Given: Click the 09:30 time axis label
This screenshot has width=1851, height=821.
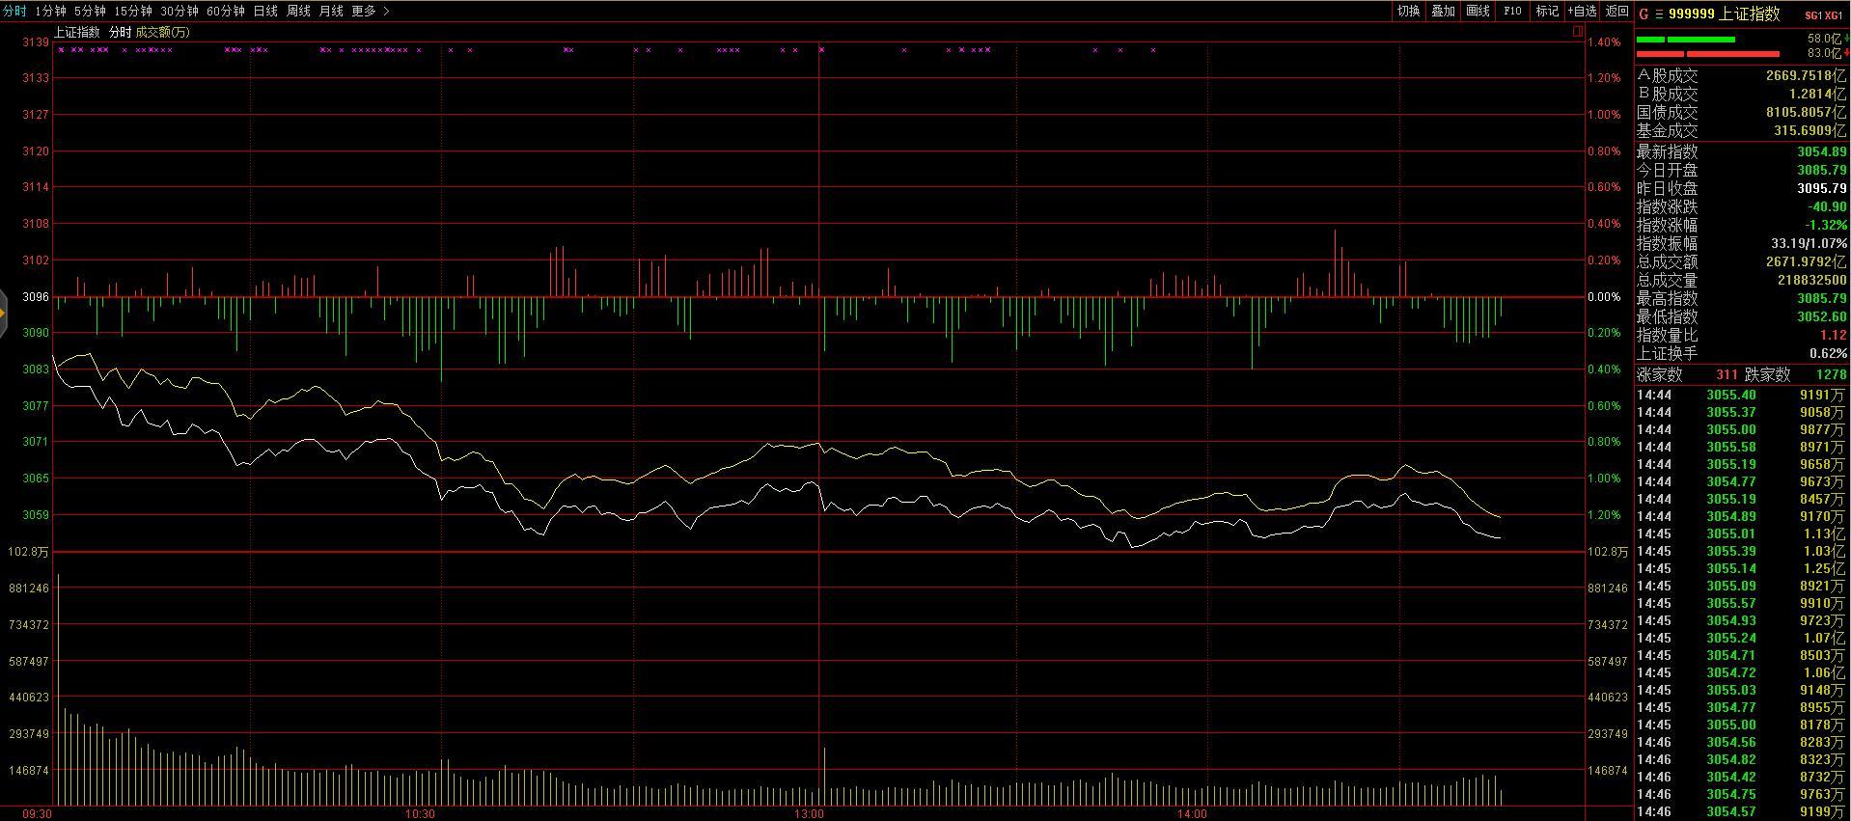Looking at the screenshot, I should (37, 814).
